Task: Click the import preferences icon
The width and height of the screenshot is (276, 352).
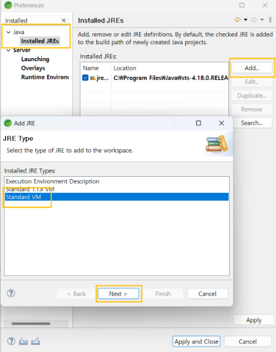Action: click(x=23, y=342)
